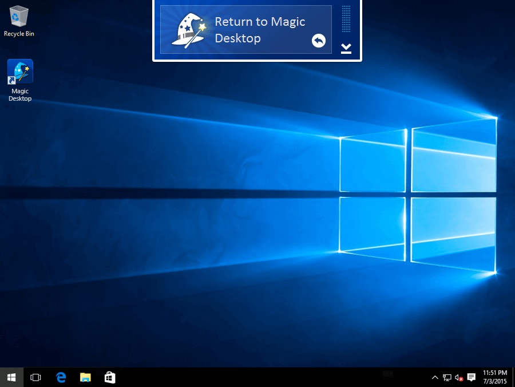The height and width of the screenshot is (387, 515).
Task: Open the Action Center notifications icon
Action: (x=472, y=377)
